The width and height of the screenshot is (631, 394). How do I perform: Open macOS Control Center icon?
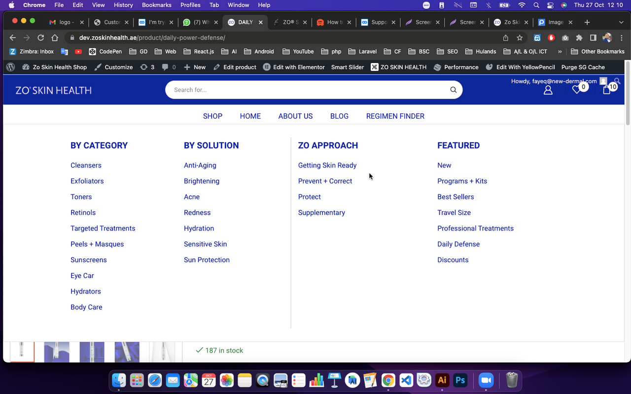point(550,5)
